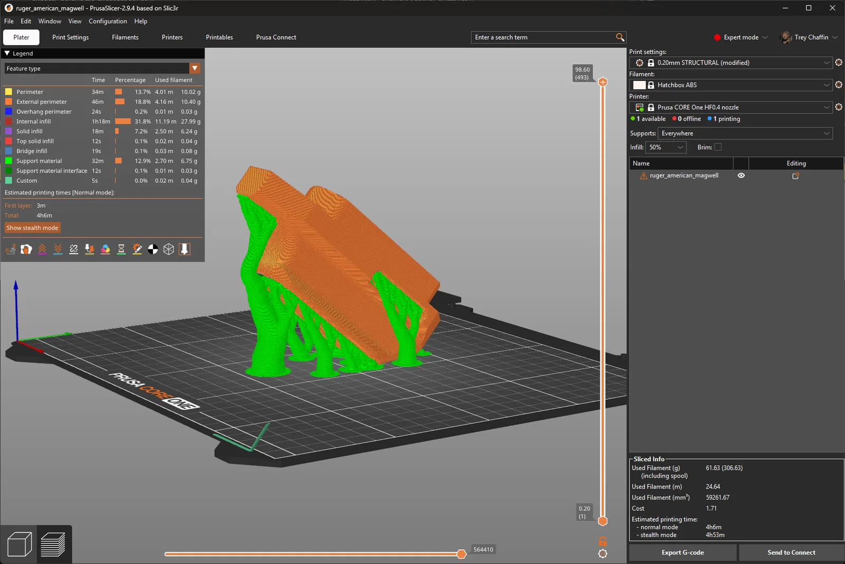Enable the Brim checkbox
The image size is (845, 564).
(718, 147)
